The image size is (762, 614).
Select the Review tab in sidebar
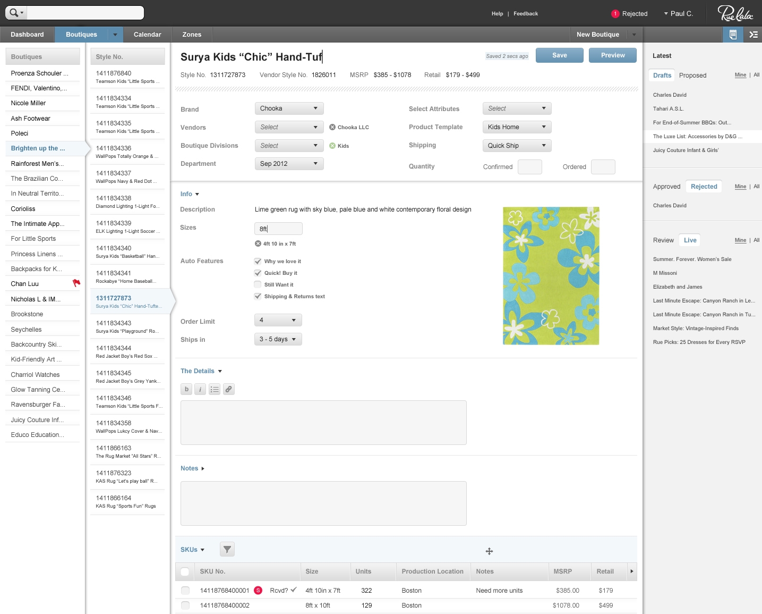(x=663, y=240)
